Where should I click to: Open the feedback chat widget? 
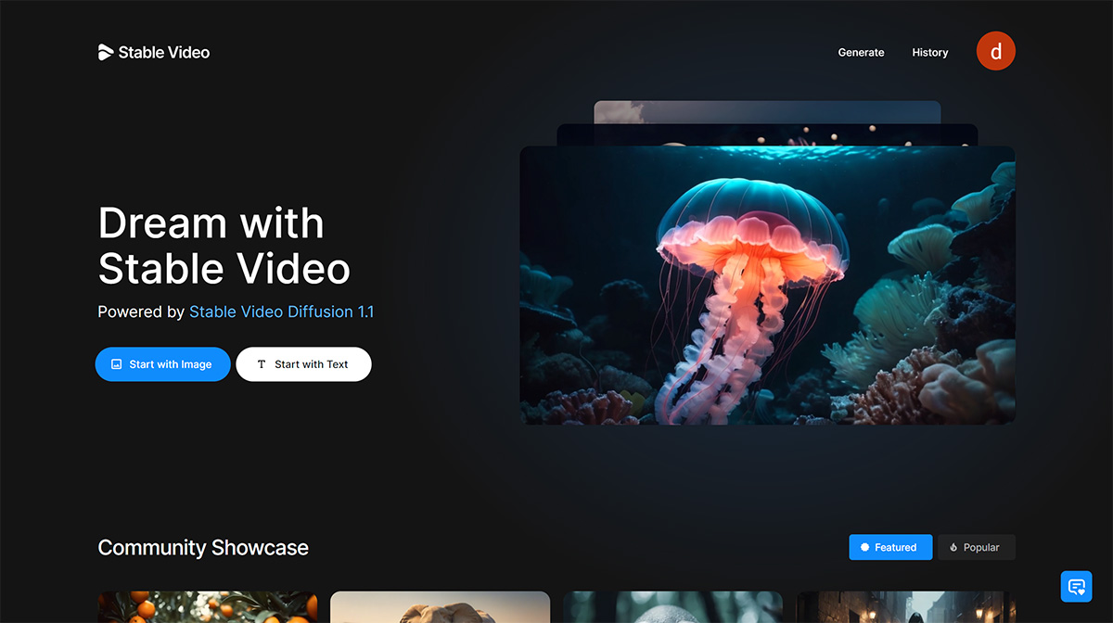pyautogui.click(x=1076, y=586)
